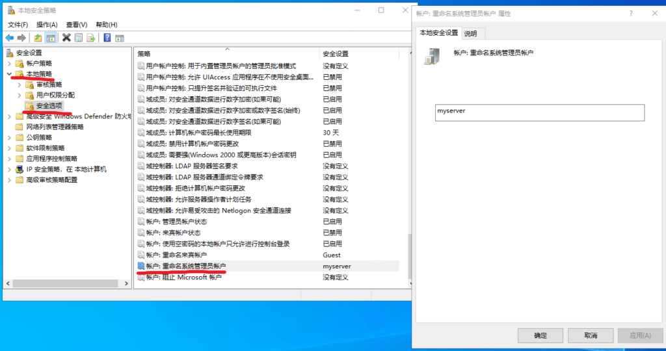The image size is (666, 351).
Task: Click the Properties icon in the toolbar
Action: 79,38
